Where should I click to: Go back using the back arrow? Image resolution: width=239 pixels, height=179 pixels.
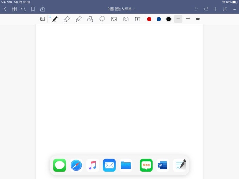click(x=5, y=9)
